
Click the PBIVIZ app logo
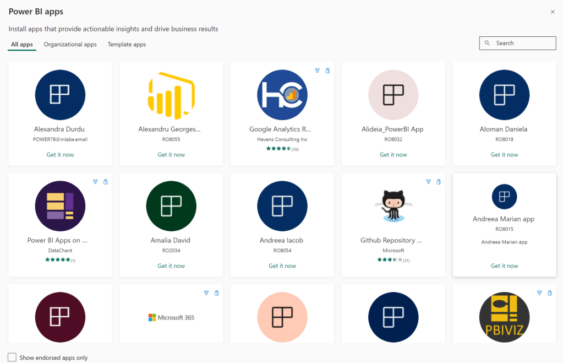click(x=504, y=317)
